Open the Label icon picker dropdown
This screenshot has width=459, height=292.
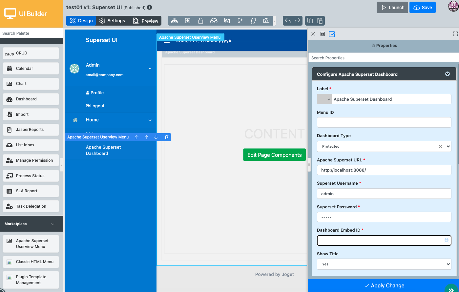click(x=324, y=99)
